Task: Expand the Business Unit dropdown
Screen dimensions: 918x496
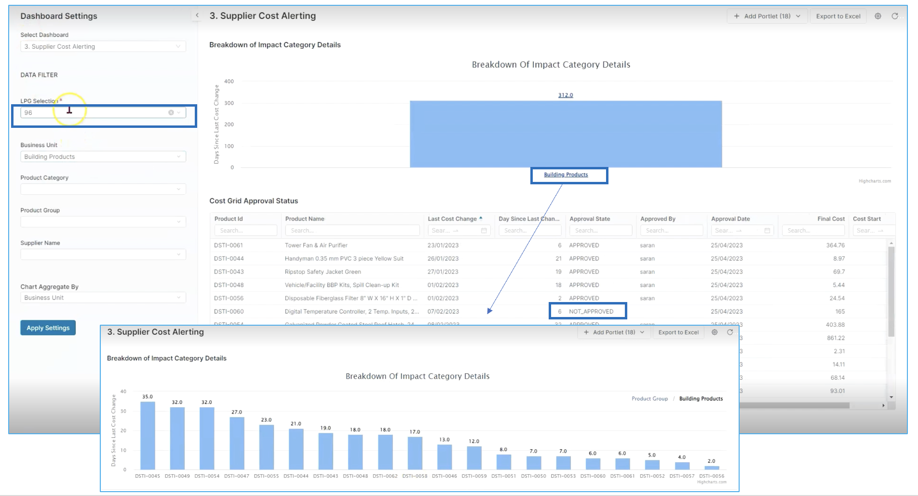Action: [x=103, y=157]
